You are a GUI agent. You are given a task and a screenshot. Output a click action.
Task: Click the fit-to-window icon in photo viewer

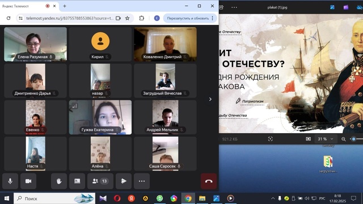click(270, 139)
